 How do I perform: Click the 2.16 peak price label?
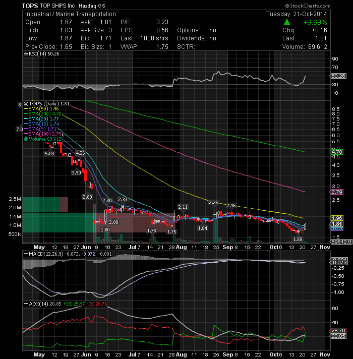click(x=231, y=206)
